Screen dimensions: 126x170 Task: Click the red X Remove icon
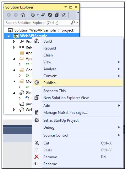point(36,157)
